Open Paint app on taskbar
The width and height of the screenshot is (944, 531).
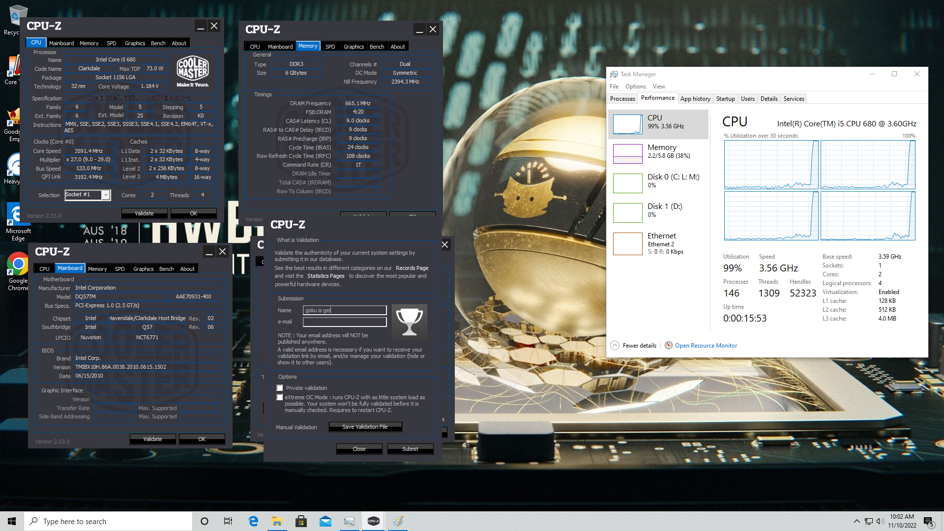397,521
